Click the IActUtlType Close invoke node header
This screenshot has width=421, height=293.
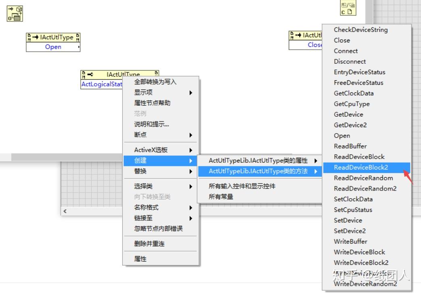(306, 35)
